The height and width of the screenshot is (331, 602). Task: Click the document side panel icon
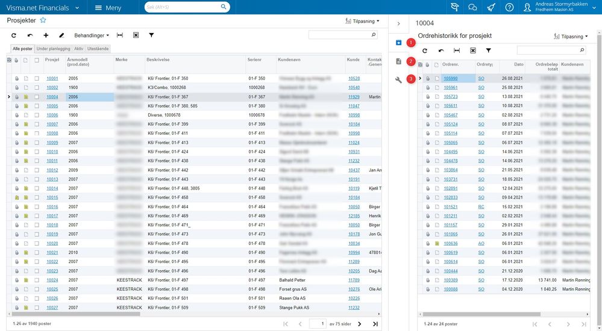point(398,61)
